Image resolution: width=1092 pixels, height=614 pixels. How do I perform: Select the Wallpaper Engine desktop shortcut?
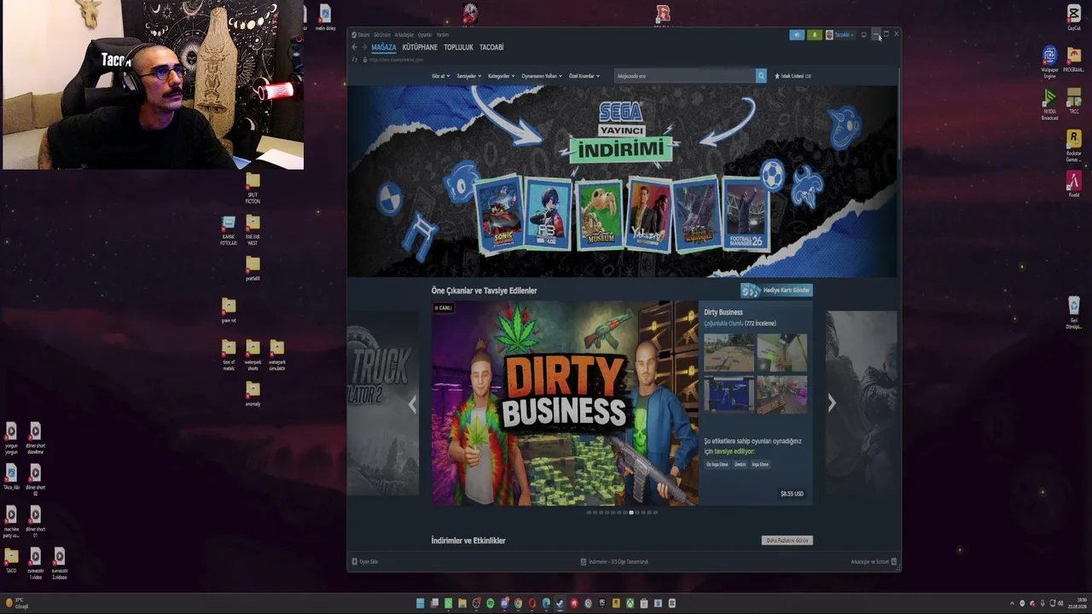(x=1050, y=63)
